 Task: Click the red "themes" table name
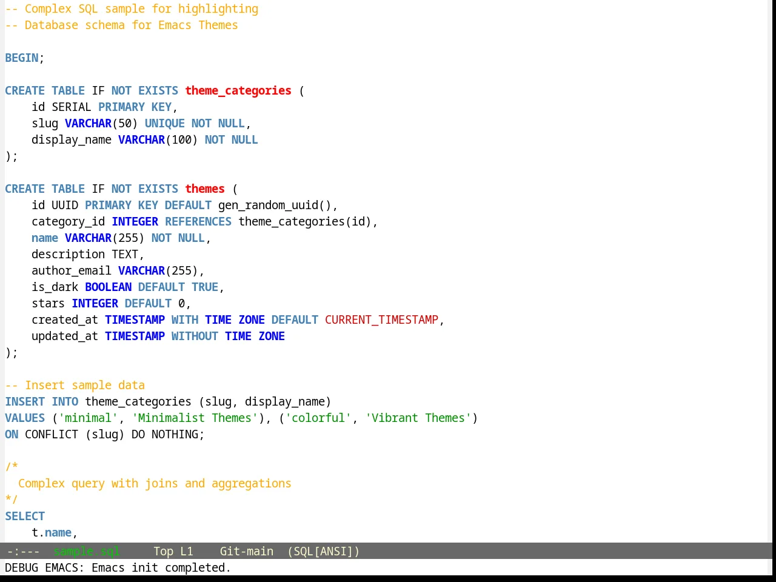205,189
